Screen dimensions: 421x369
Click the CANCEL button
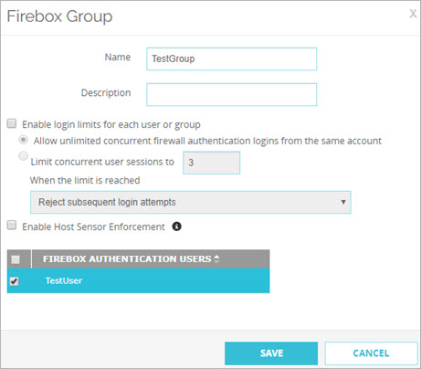[371, 353]
